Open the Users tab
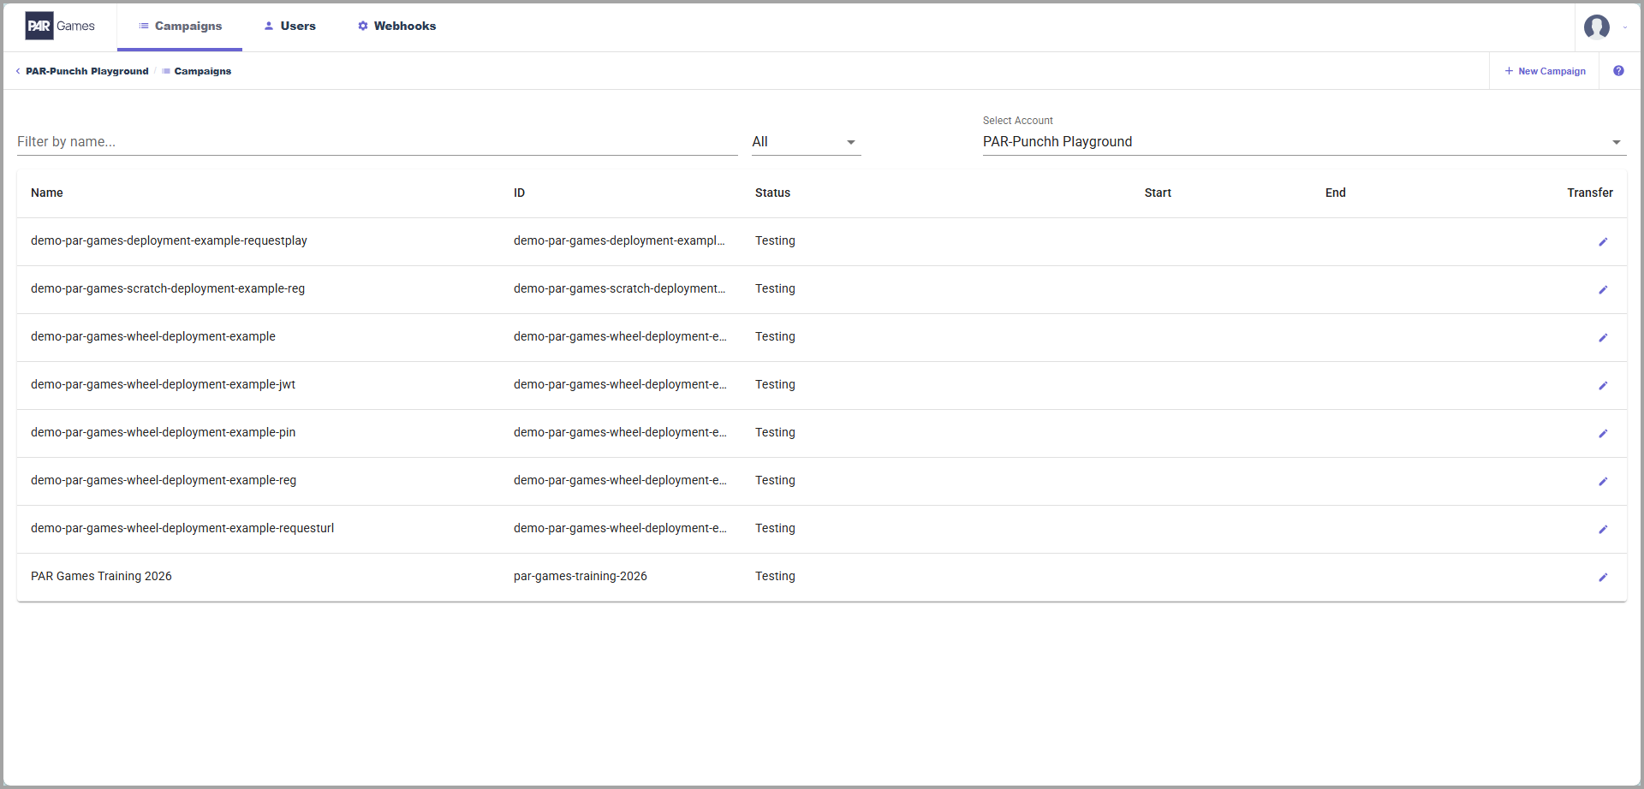Screen dimensions: 1644x789 (289, 27)
